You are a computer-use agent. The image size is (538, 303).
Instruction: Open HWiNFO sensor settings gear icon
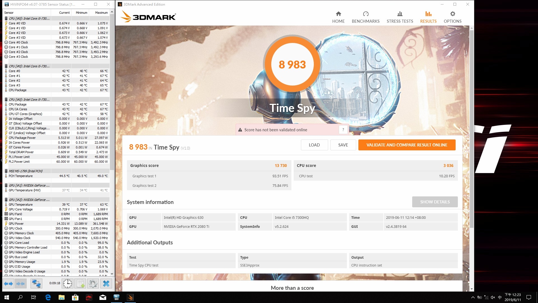[93, 284]
